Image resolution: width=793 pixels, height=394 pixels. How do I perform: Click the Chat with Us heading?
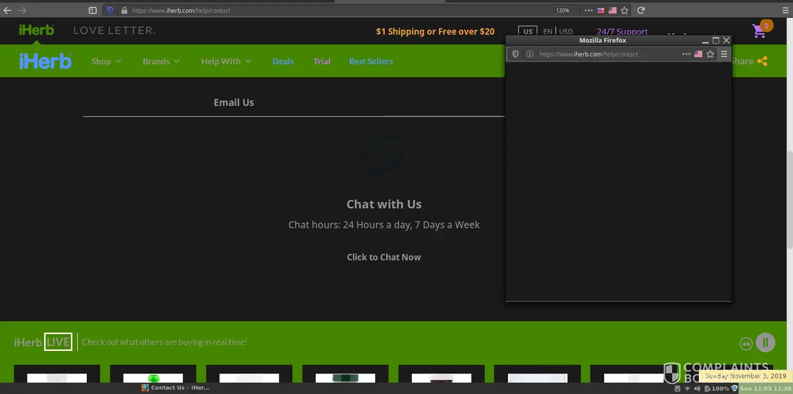click(384, 204)
